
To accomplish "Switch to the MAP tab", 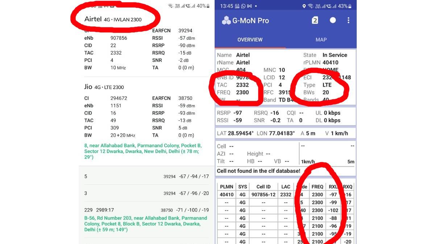I will click(321, 40).
